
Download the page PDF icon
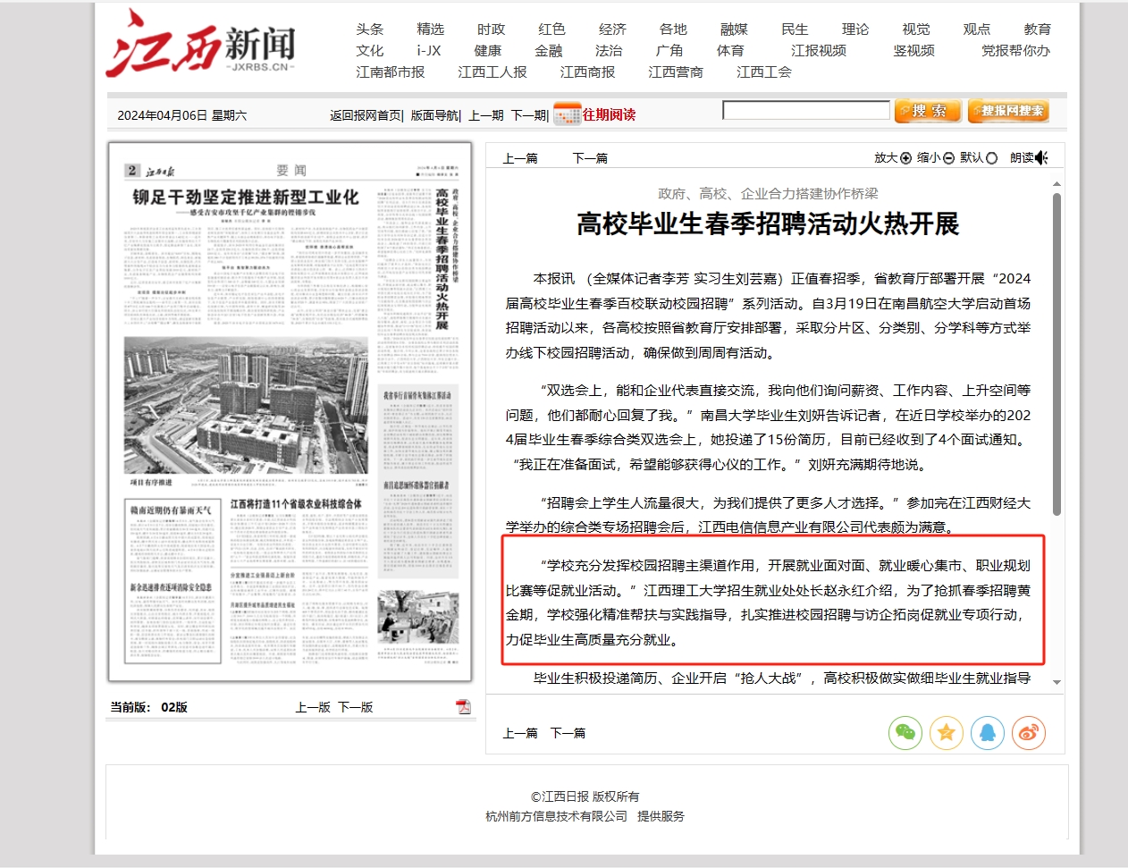click(x=463, y=707)
